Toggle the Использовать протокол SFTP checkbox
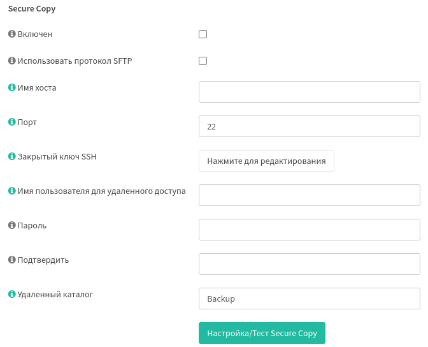 coord(203,61)
